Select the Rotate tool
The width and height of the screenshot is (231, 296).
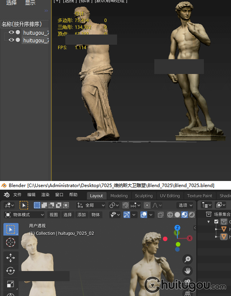[x=11, y=271]
